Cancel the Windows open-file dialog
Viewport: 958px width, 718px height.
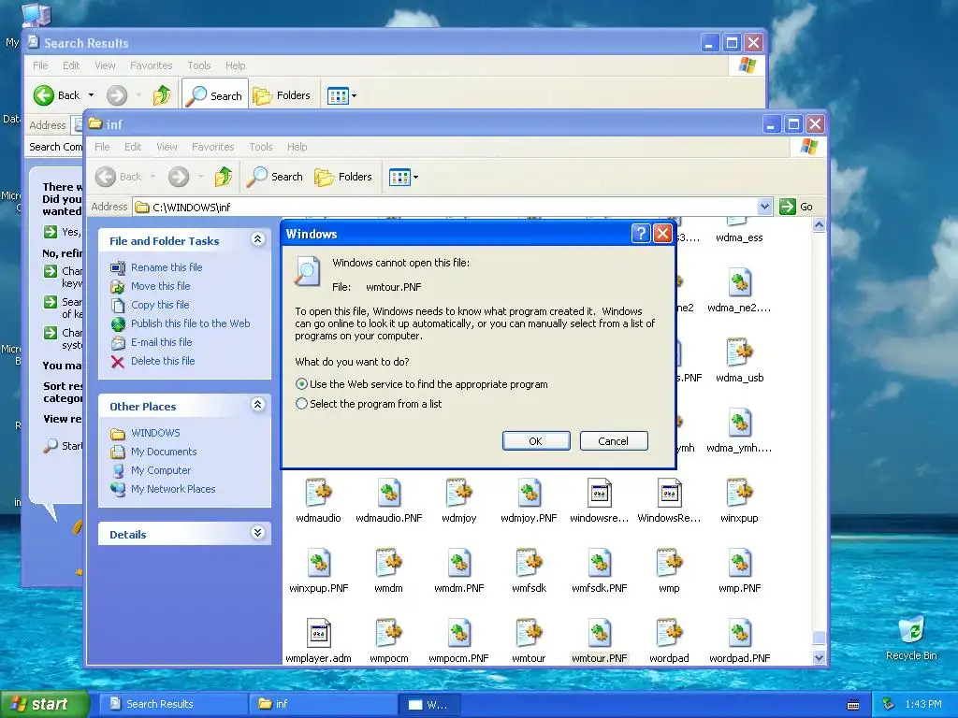614,441
